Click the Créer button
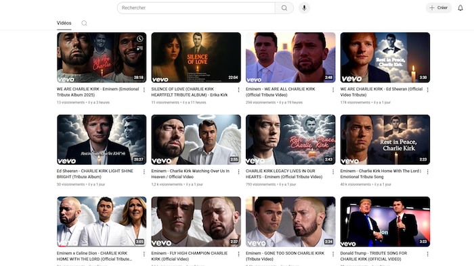474x266 pixels. [x=439, y=8]
